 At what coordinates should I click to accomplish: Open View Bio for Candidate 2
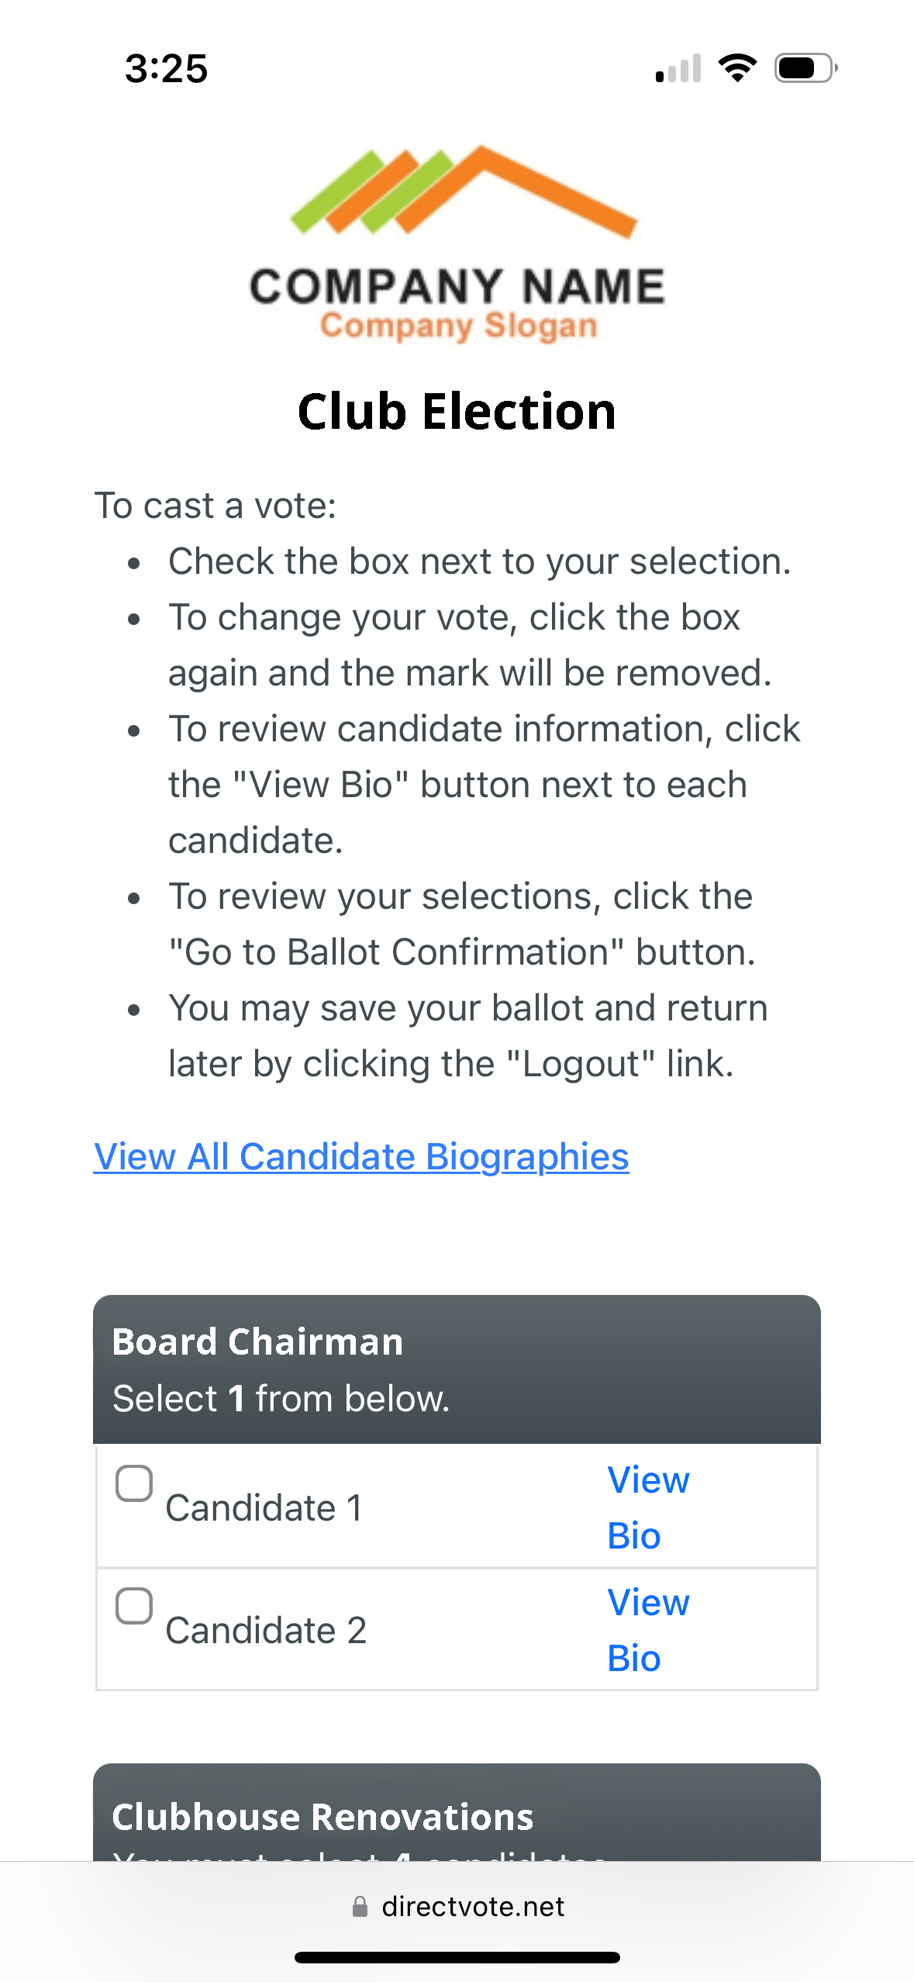coord(647,1630)
